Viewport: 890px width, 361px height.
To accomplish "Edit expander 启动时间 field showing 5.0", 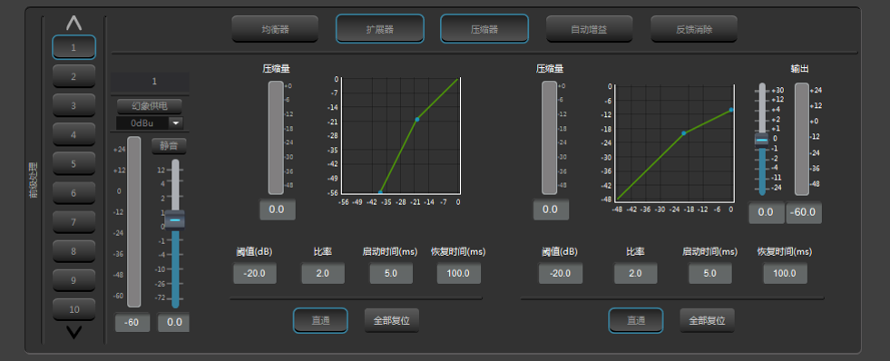I will click(x=390, y=274).
